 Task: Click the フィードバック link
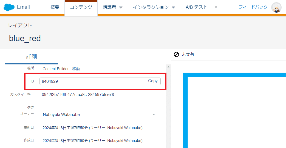tap(253, 7)
